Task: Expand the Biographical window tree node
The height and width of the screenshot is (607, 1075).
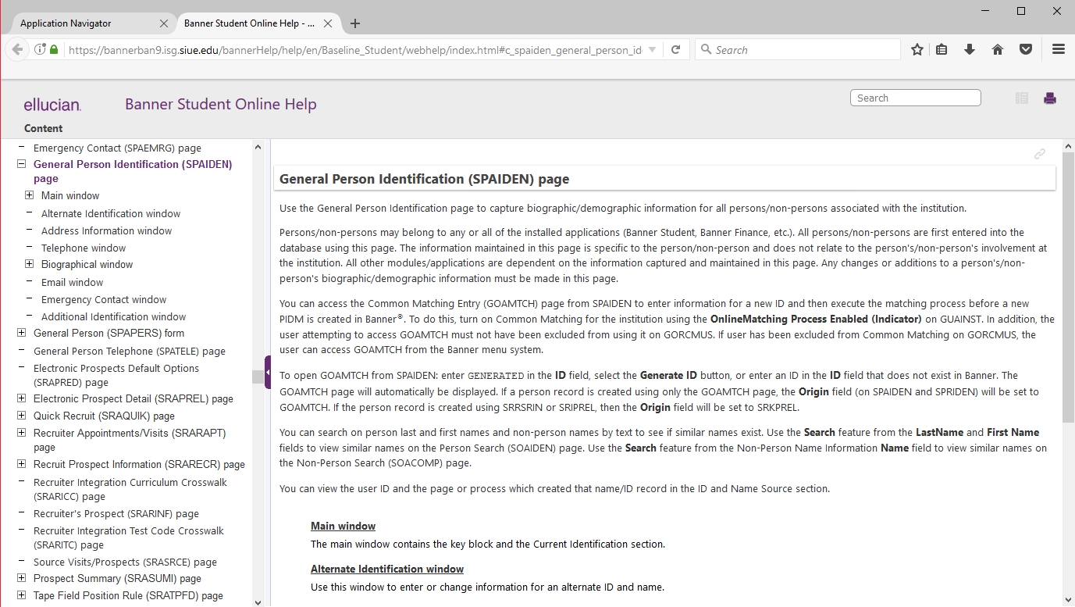Action: pos(29,264)
